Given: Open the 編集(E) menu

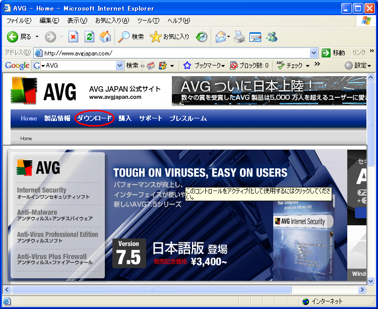Looking at the screenshot, I should pyautogui.click(x=49, y=21).
